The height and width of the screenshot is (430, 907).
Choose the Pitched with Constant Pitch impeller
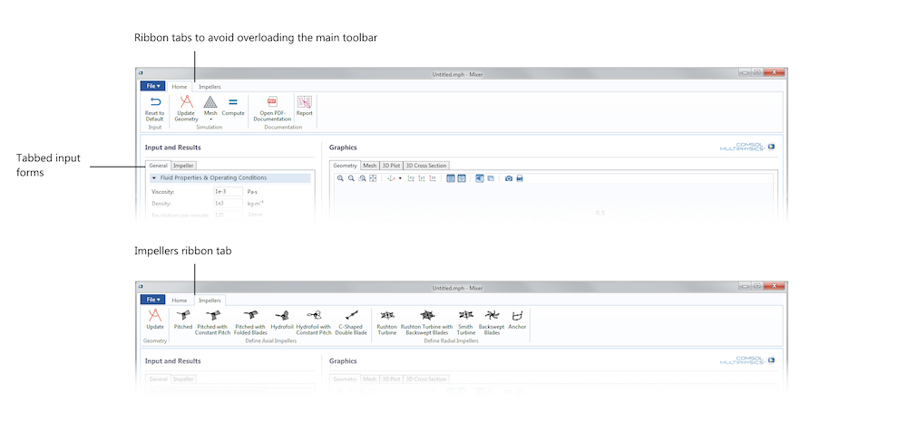point(212,322)
